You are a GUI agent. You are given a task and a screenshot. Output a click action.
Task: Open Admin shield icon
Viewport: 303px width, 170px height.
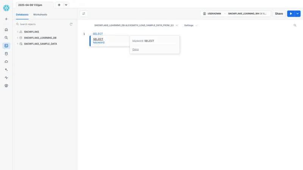click(6, 86)
